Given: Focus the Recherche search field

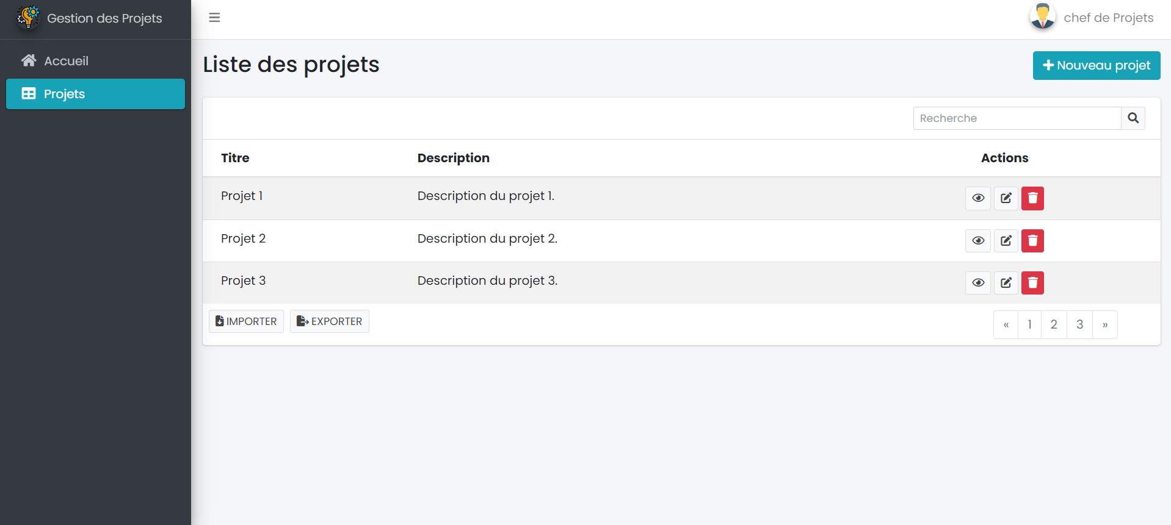Looking at the screenshot, I should [x=1017, y=118].
